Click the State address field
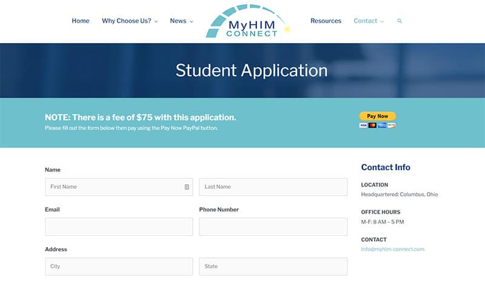The width and height of the screenshot is (485, 284). click(273, 266)
